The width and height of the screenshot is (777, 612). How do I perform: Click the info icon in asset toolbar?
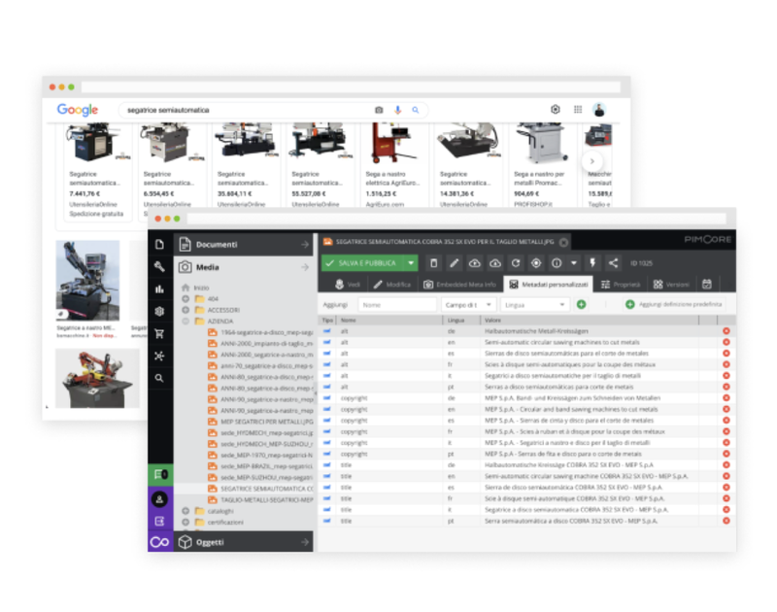pos(557,263)
